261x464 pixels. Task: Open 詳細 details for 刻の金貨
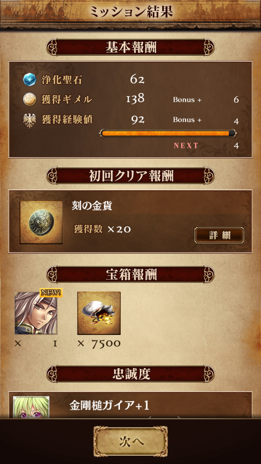click(x=219, y=235)
